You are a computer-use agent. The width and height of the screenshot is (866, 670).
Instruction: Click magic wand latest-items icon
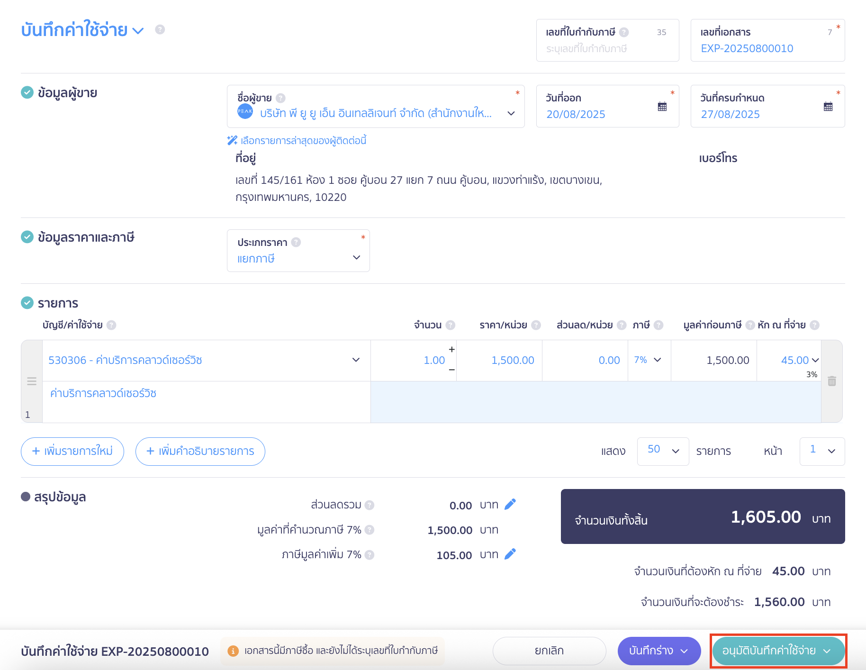232,140
